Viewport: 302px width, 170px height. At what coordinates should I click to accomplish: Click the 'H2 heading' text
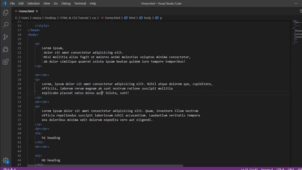tap(51, 160)
